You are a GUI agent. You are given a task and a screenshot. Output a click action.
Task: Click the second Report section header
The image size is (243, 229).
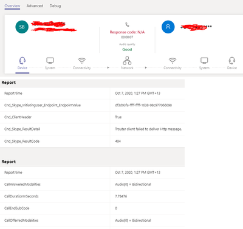coord(9,162)
